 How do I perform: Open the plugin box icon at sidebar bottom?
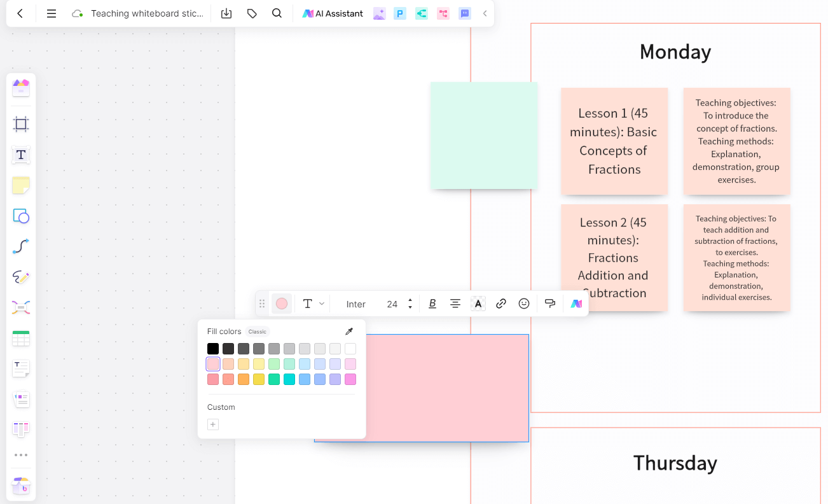pos(21,486)
